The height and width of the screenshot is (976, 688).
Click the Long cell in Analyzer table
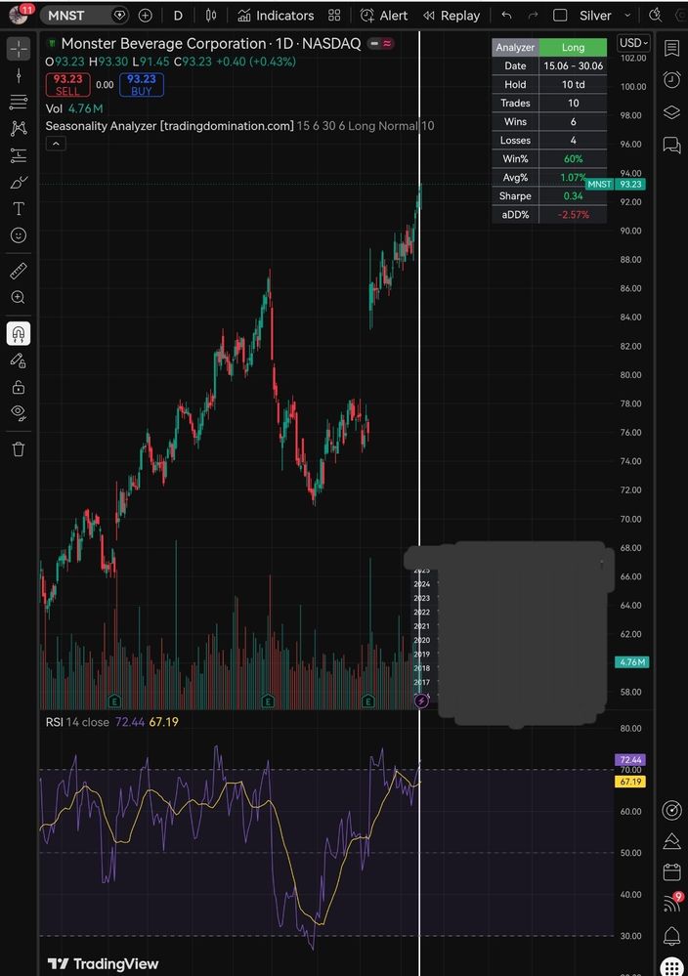click(x=573, y=47)
